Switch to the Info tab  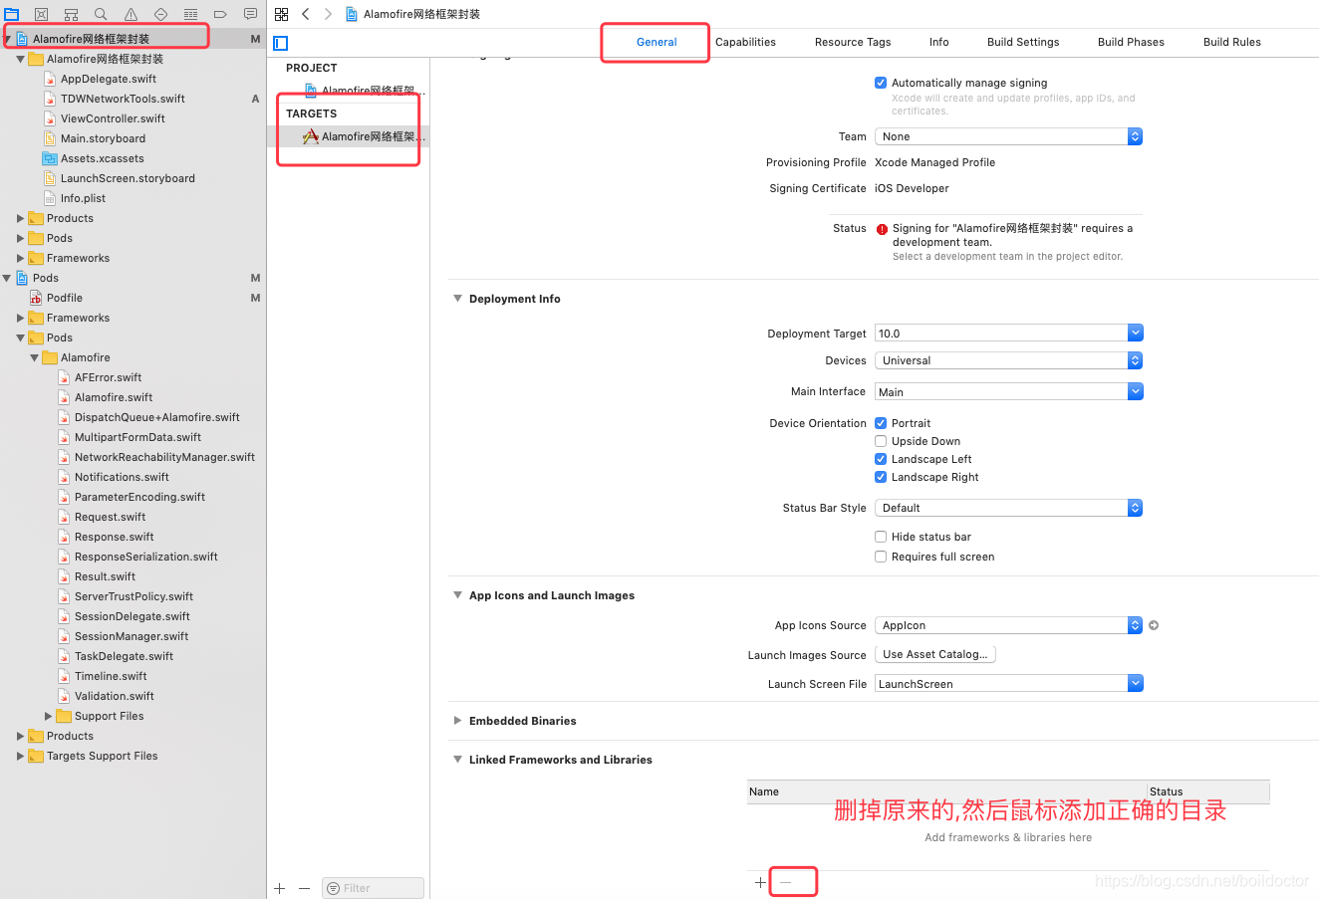tap(938, 42)
